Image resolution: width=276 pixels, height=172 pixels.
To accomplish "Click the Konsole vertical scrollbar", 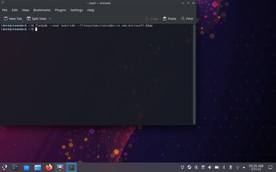I will point(194,74).
